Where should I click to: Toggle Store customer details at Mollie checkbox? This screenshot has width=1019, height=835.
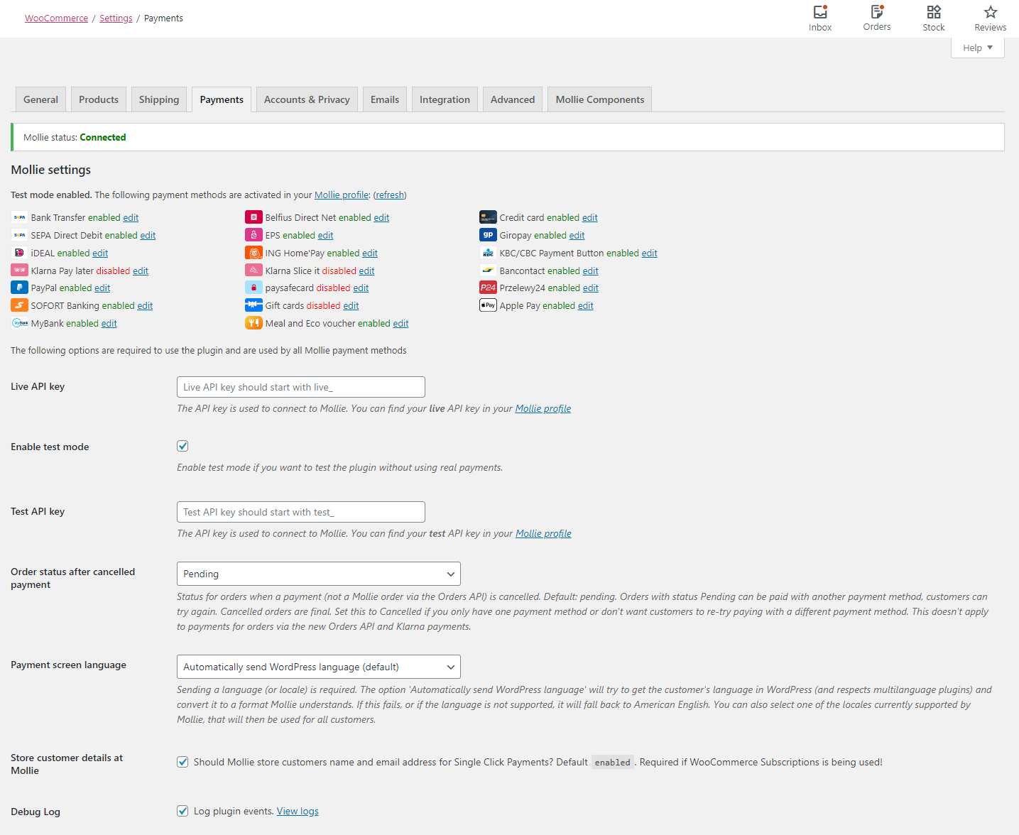tap(182, 762)
